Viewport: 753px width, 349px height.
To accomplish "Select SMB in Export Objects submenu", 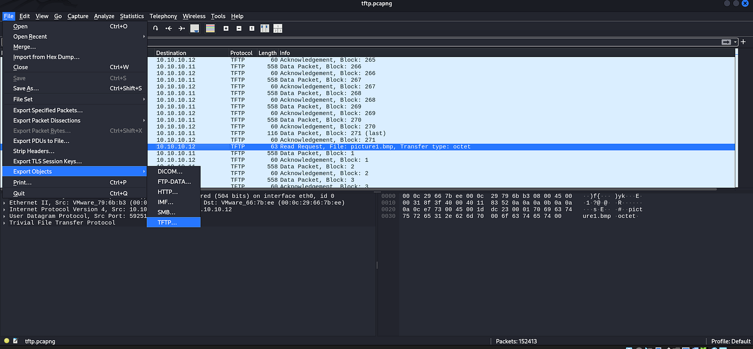I will [174, 212].
